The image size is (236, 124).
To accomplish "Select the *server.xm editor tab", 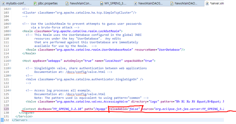I will (x=215, y=3).
